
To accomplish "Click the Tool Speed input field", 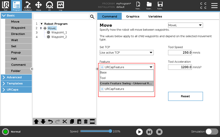I will pos(180,53).
